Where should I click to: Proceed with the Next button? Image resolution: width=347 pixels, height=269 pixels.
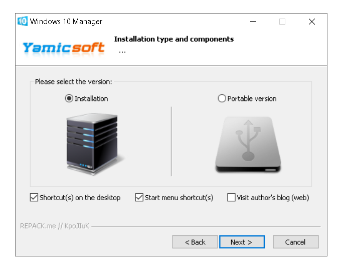click(242, 242)
